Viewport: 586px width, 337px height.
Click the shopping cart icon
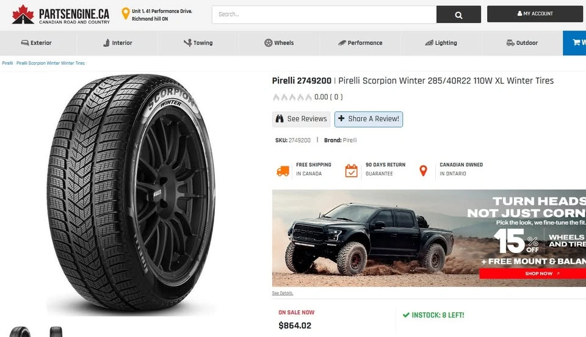576,43
